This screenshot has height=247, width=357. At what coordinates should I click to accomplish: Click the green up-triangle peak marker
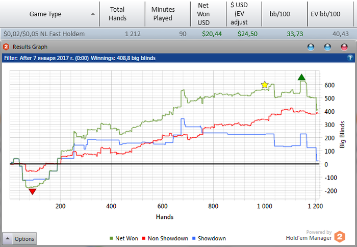(301, 77)
